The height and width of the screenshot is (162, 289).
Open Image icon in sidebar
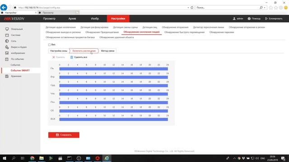pyautogui.click(x=7, y=53)
